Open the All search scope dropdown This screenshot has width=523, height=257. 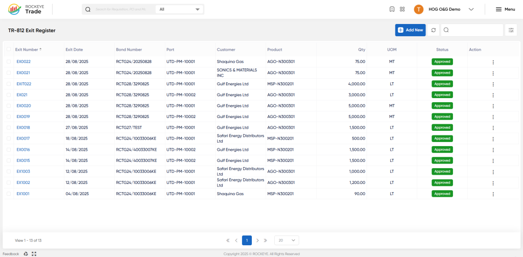pos(179,9)
